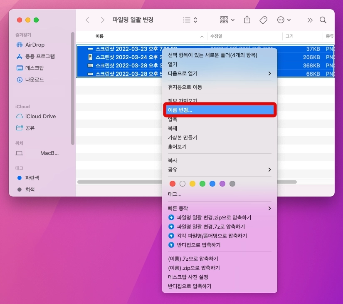This screenshot has height=304, width=343.
Task: Choose (이름).7z으로 압축하기 service
Action: (220, 259)
